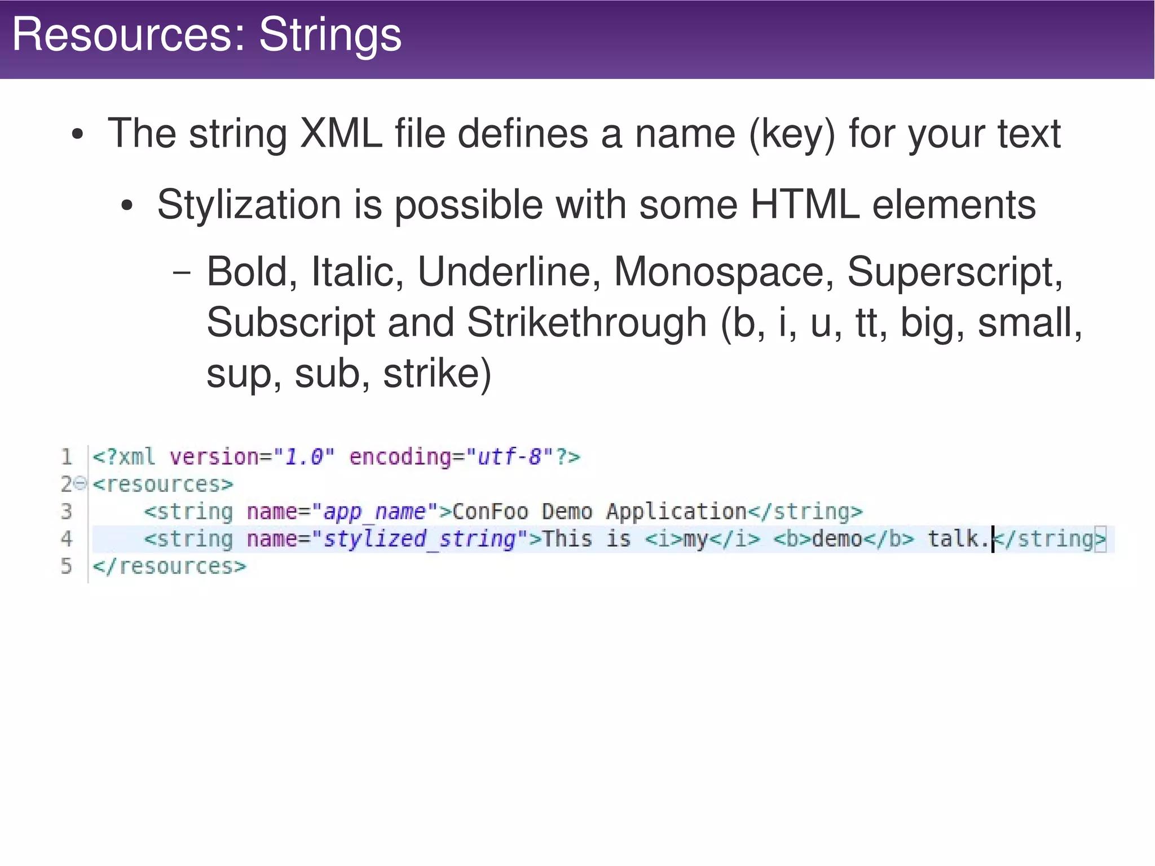Click the '<b>demo</b>' bold markup
The image size is (1155, 866).
point(843,539)
